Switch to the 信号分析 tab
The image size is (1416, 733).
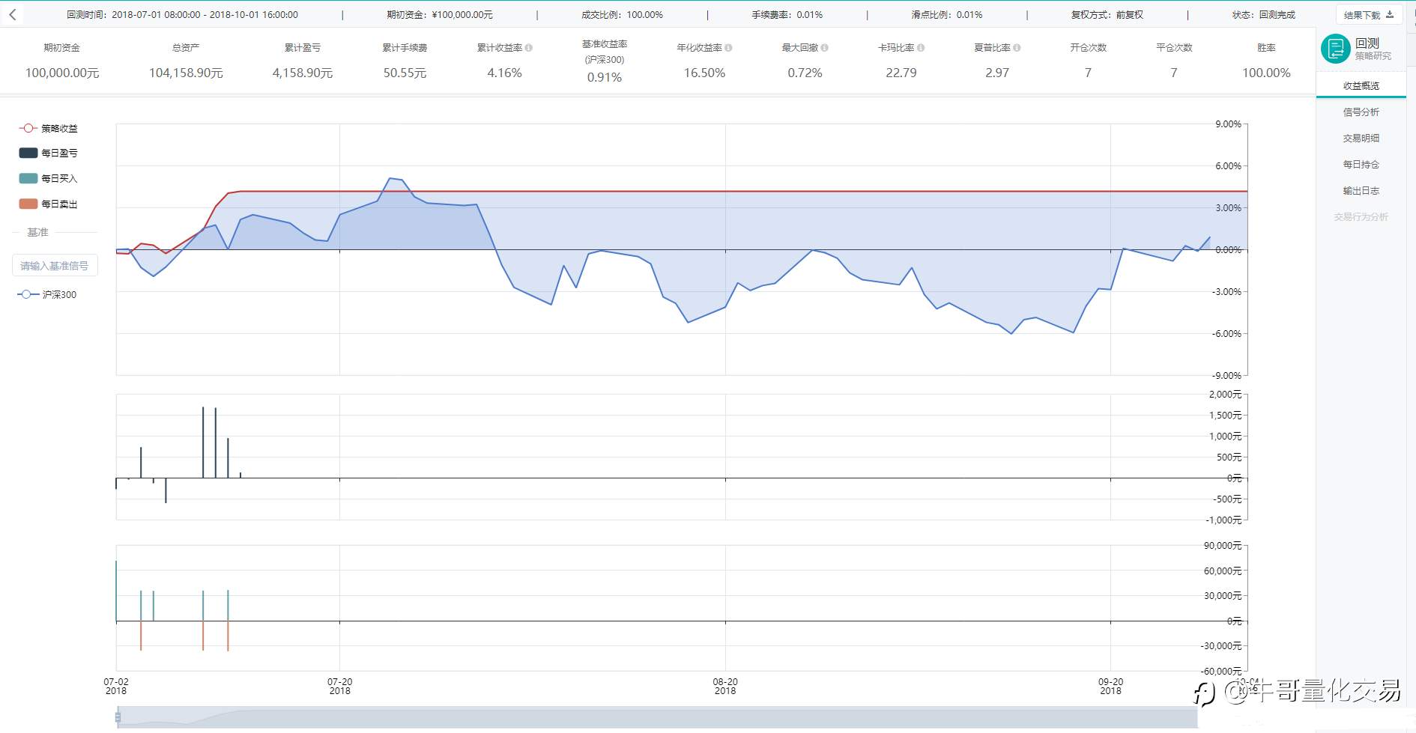click(1361, 112)
